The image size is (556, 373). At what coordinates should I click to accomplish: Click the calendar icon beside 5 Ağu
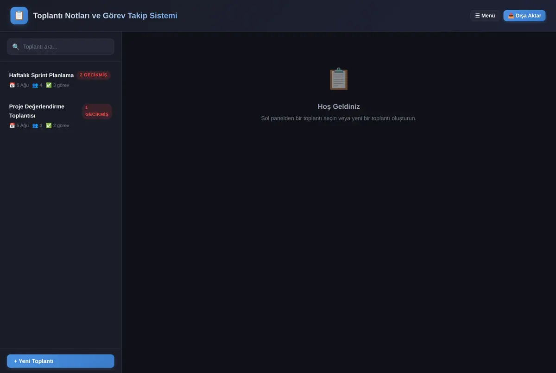point(12,125)
